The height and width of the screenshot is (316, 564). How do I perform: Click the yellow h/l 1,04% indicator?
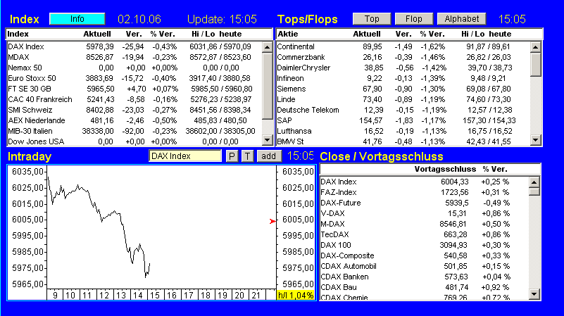[295, 296]
